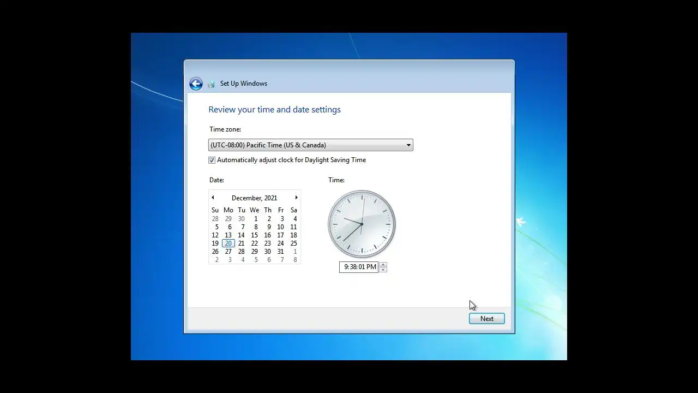Click the Set Up Windows title icon
This screenshot has height=393, width=698.
coord(211,84)
